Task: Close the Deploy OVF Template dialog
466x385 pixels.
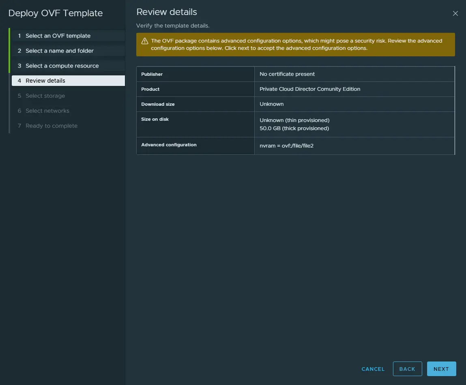Action: 455,13
